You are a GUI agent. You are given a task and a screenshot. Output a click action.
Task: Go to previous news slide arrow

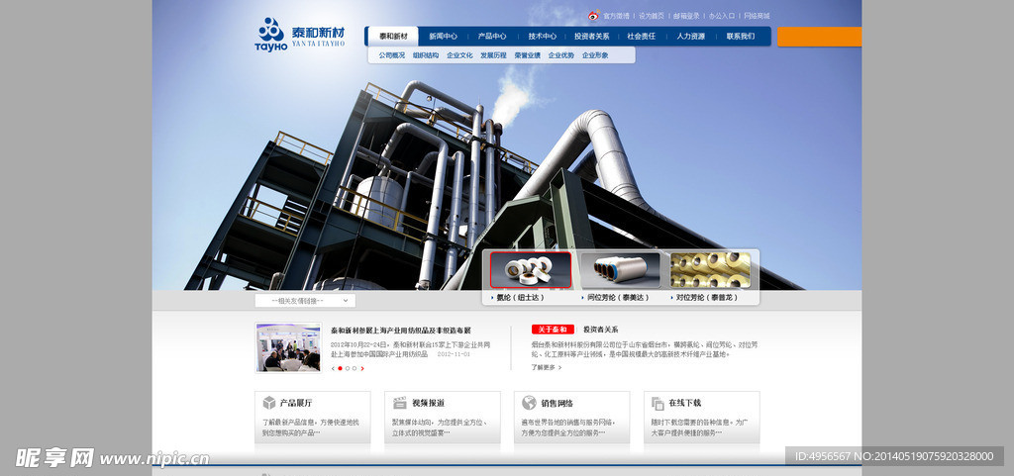(x=333, y=369)
